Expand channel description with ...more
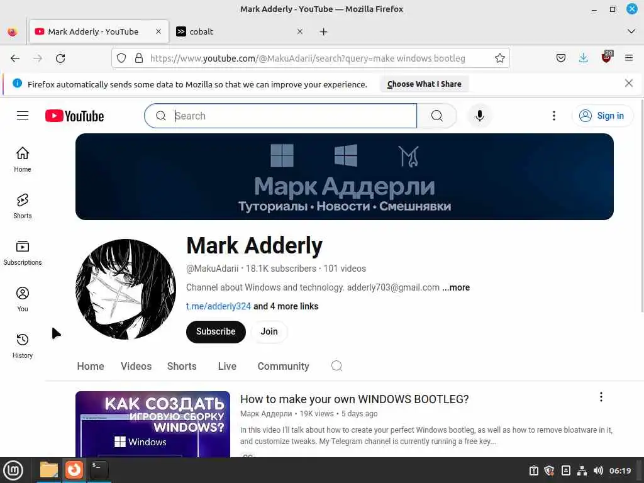 (x=456, y=287)
